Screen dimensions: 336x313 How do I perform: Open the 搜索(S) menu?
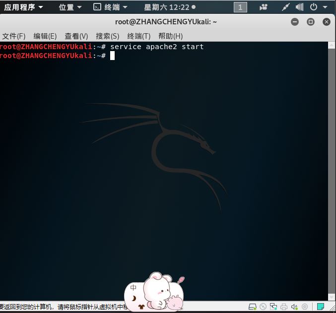click(107, 36)
